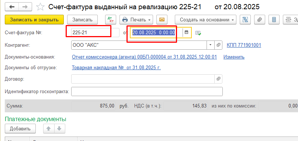
Task: Click the partially visible electronic documents button
Action: [290, 20]
